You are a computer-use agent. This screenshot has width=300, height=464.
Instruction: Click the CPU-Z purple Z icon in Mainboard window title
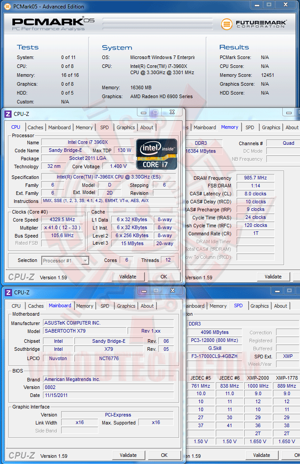(8, 292)
